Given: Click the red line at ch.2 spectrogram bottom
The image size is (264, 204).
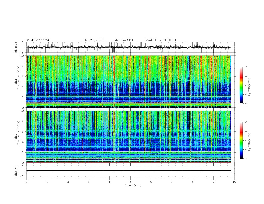Looking at the screenshot, I should pos(129,162).
